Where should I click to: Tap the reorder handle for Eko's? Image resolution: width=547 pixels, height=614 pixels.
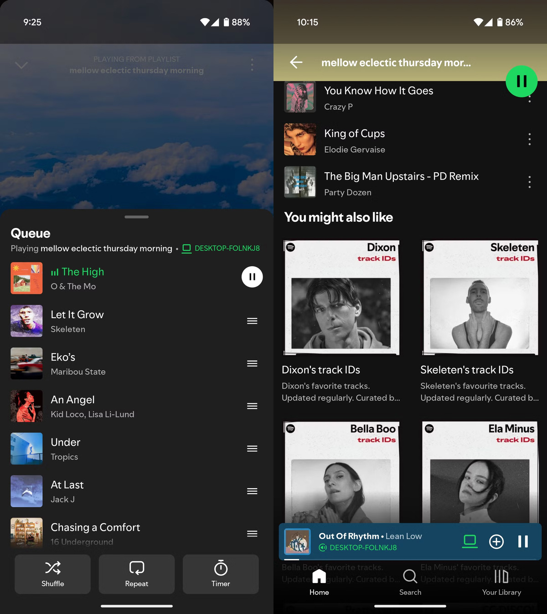(252, 363)
